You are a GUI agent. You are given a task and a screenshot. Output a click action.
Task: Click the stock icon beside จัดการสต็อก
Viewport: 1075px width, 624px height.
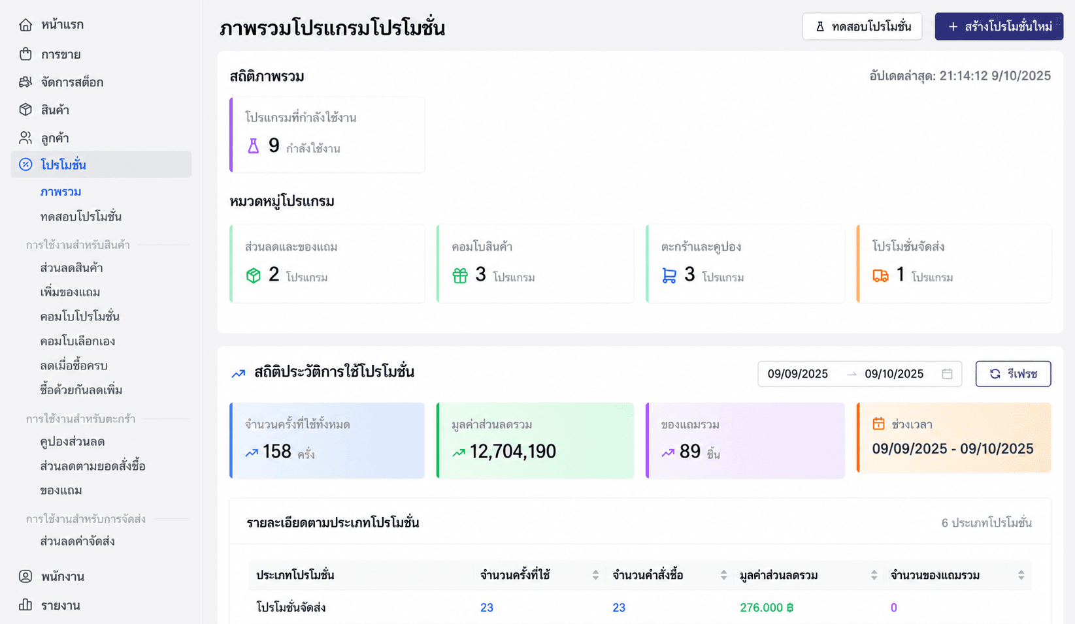[x=25, y=82]
